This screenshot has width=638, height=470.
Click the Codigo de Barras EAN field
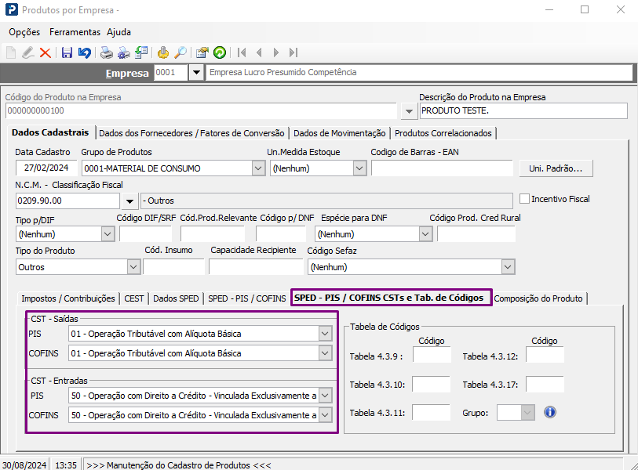(441, 168)
